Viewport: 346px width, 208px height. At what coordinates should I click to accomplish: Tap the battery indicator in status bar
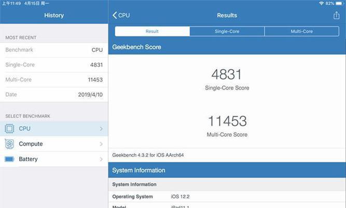(339, 3)
